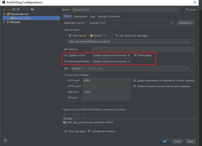Image resolution: width=202 pixels, height=146 pixels.
Task: Add new configuration with green plus icon
Action: pos(5,10)
